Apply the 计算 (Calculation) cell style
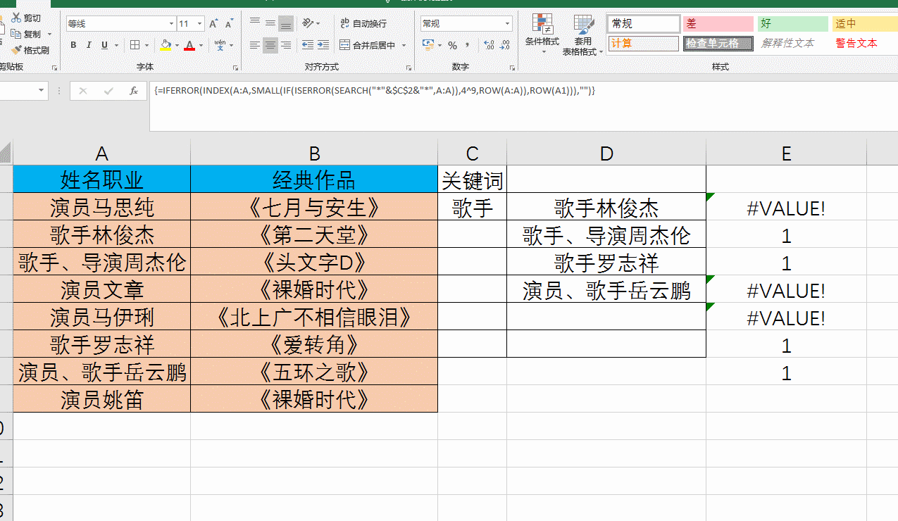This screenshot has height=521, width=898. pyautogui.click(x=644, y=44)
